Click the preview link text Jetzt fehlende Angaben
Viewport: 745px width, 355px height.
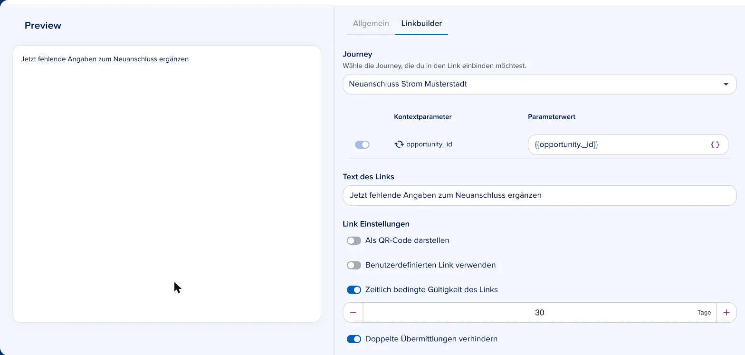(x=105, y=59)
